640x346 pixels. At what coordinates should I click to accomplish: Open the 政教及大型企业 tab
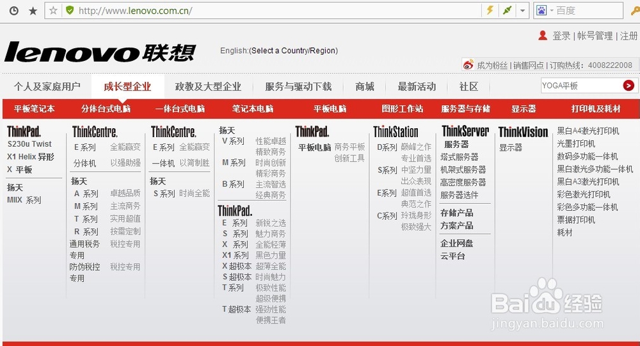tap(208, 86)
